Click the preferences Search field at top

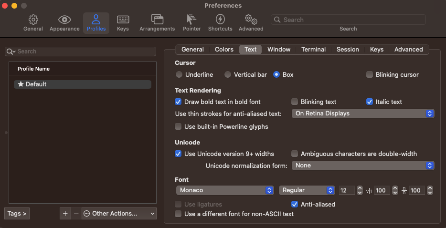tap(348, 20)
